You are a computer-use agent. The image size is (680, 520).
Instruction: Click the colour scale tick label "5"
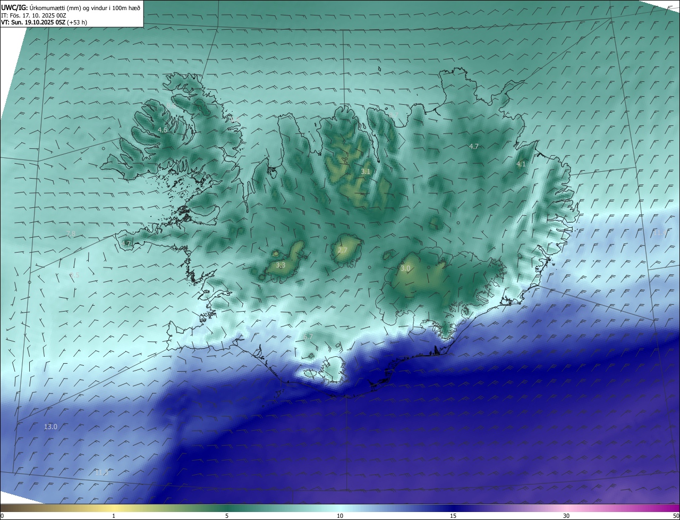pos(227,516)
